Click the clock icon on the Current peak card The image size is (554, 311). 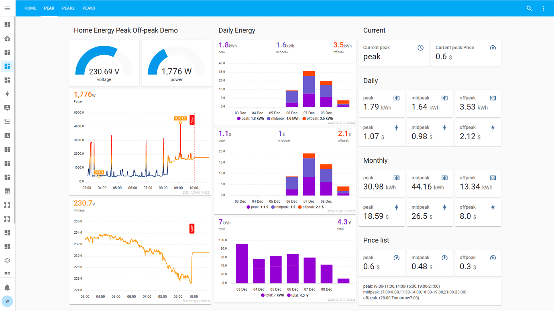coord(420,47)
